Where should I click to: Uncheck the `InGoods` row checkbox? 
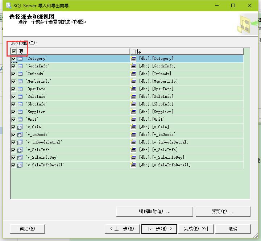(x=13, y=74)
